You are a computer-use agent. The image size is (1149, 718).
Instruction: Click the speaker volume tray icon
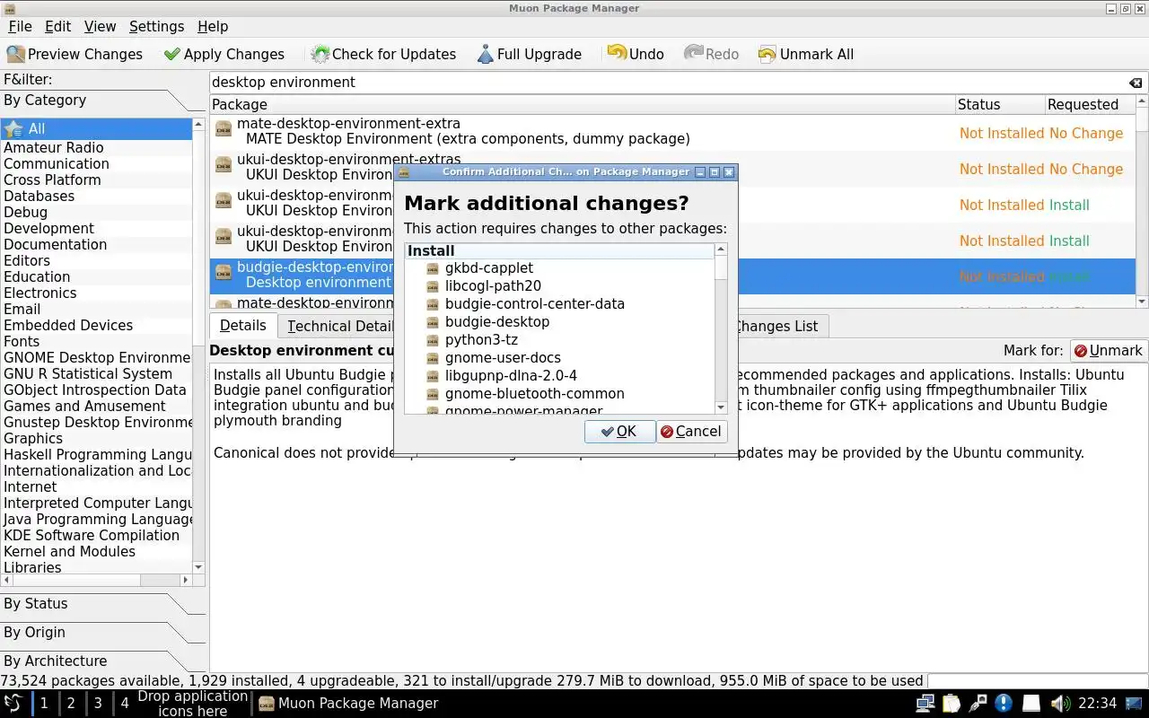click(1060, 704)
